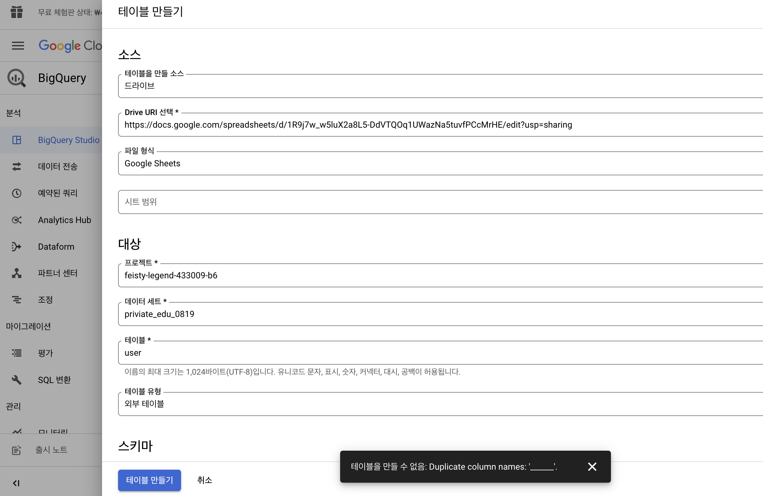Viewport: 763px width, 496px height.
Task: Open 출시 노트 link
Action: tap(51, 450)
